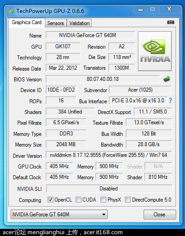This screenshot has width=185, height=236.
Task: Click the NVIDIA SLI field Disabled
Action: click(x=109, y=189)
